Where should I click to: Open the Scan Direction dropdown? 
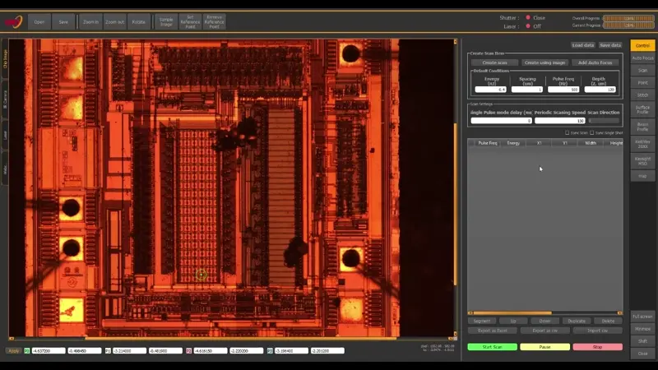[x=605, y=121]
